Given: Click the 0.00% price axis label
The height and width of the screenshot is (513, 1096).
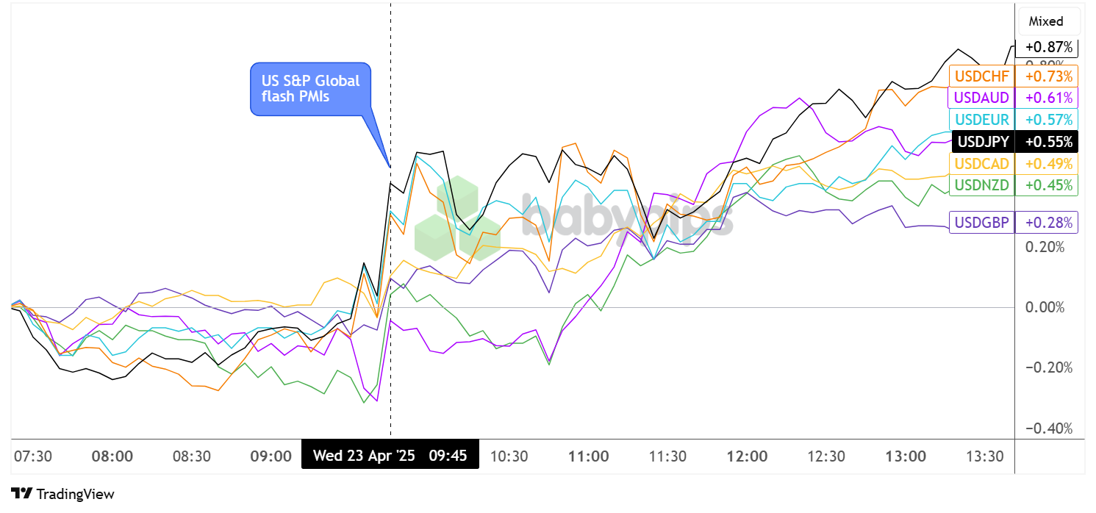Looking at the screenshot, I should click(1045, 307).
